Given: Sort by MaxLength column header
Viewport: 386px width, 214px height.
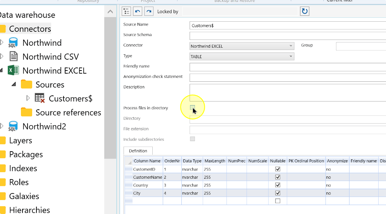Looking at the screenshot, I should click(215, 161).
